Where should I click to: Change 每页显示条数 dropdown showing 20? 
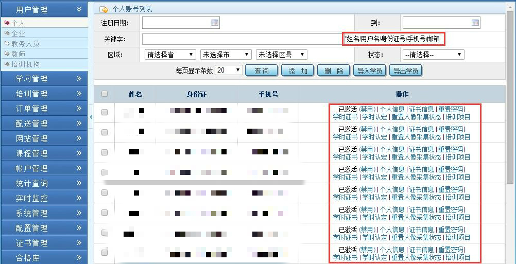[229, 70]
